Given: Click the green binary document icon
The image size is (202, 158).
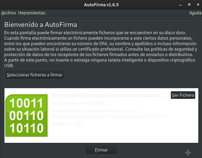Looking at the screenshot, I should 27,116.
